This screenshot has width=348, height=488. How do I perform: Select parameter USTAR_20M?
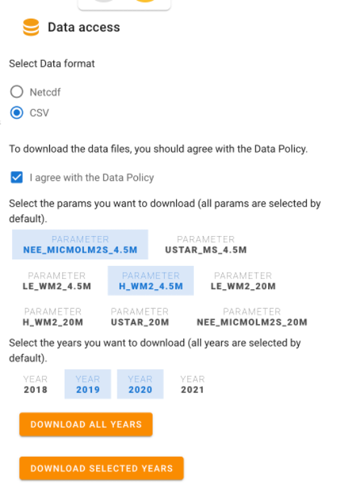(x=140, y=317)
